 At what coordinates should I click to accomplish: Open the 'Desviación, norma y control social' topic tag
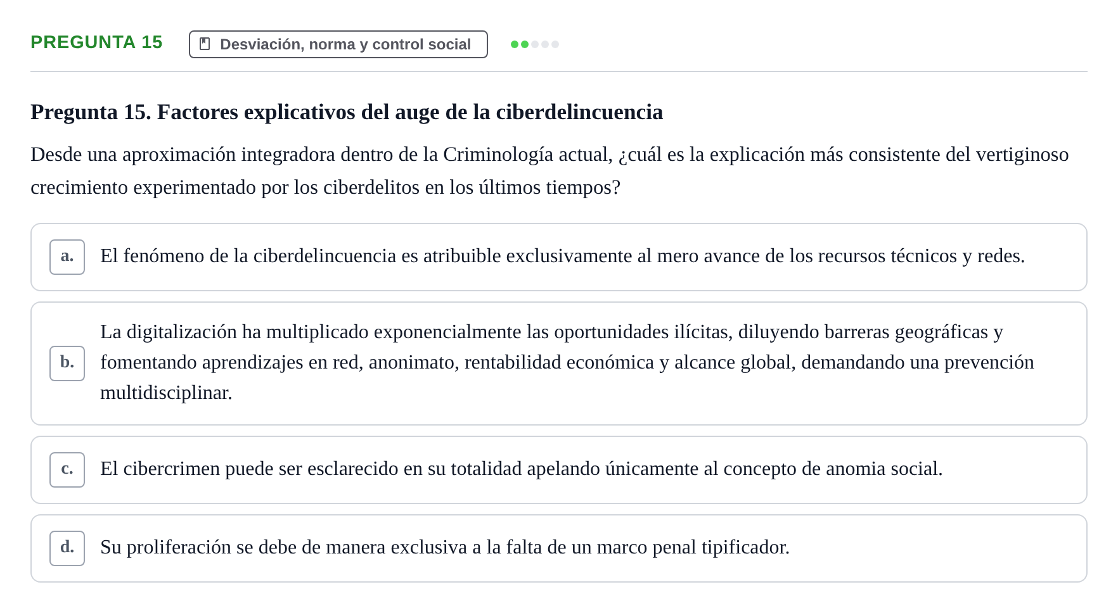(338, 44)
